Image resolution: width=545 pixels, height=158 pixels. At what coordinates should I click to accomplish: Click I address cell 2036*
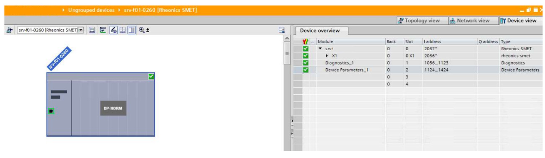(x=450, y=55)
